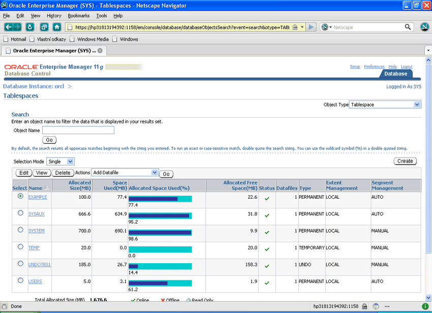The image size is (432, 313).
Task: Open the UNDOTBS1 tablespace link
Action: pos(39,265)
